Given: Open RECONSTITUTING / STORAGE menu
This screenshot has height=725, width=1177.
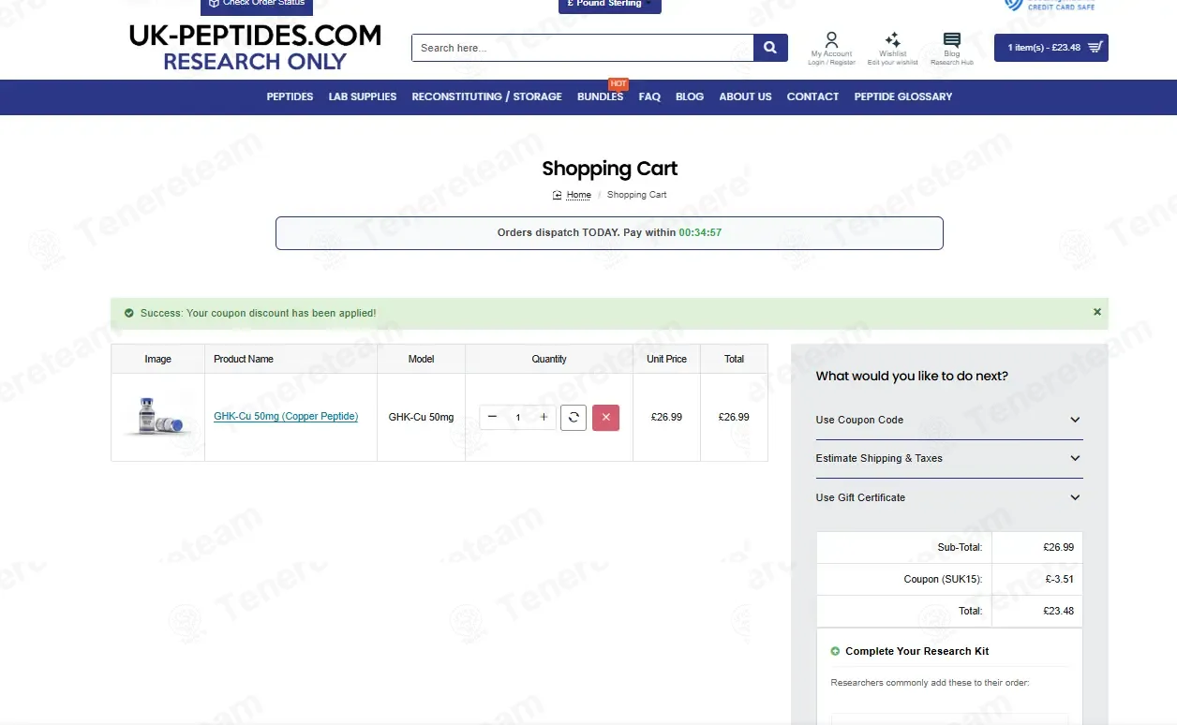Looking at the screenshot, I should 487,96.
